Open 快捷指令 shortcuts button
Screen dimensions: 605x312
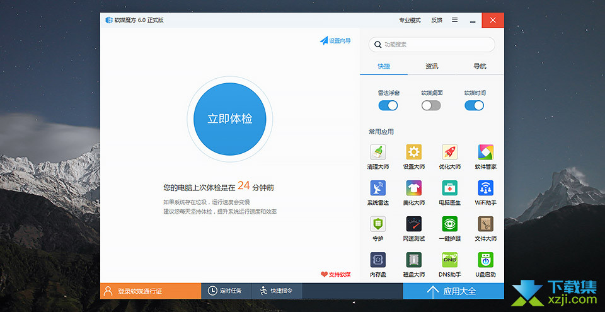277,291
